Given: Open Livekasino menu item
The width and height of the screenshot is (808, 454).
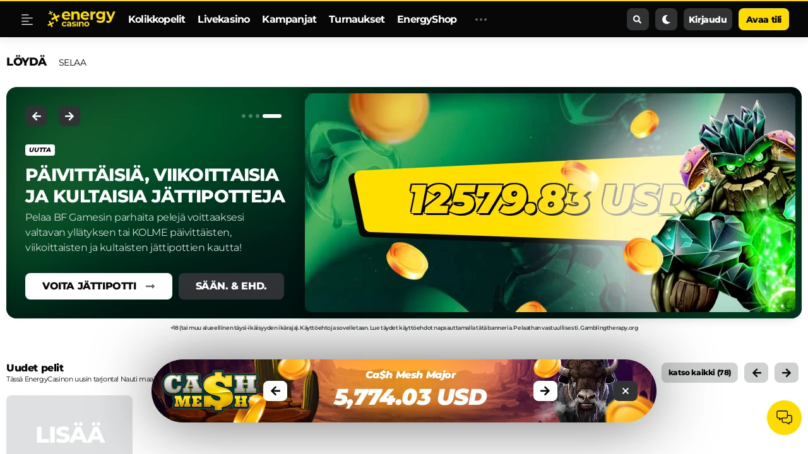Looking at the screenshot, I should pyautogui.click(x=223, y=20).
